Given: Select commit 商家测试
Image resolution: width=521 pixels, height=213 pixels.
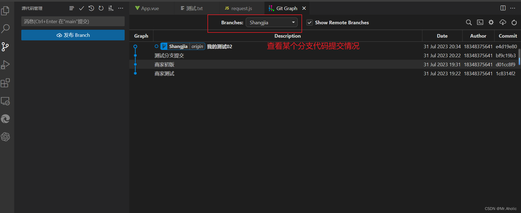Looking at the screenshot, I should coord(164,74).
